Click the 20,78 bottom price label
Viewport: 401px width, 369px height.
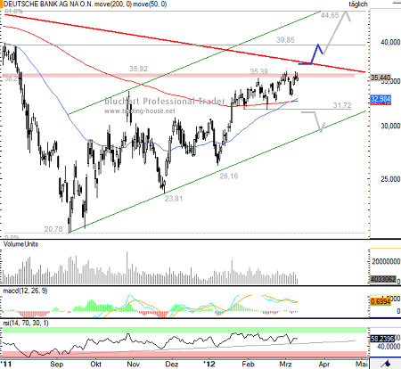tap(53, 229)
